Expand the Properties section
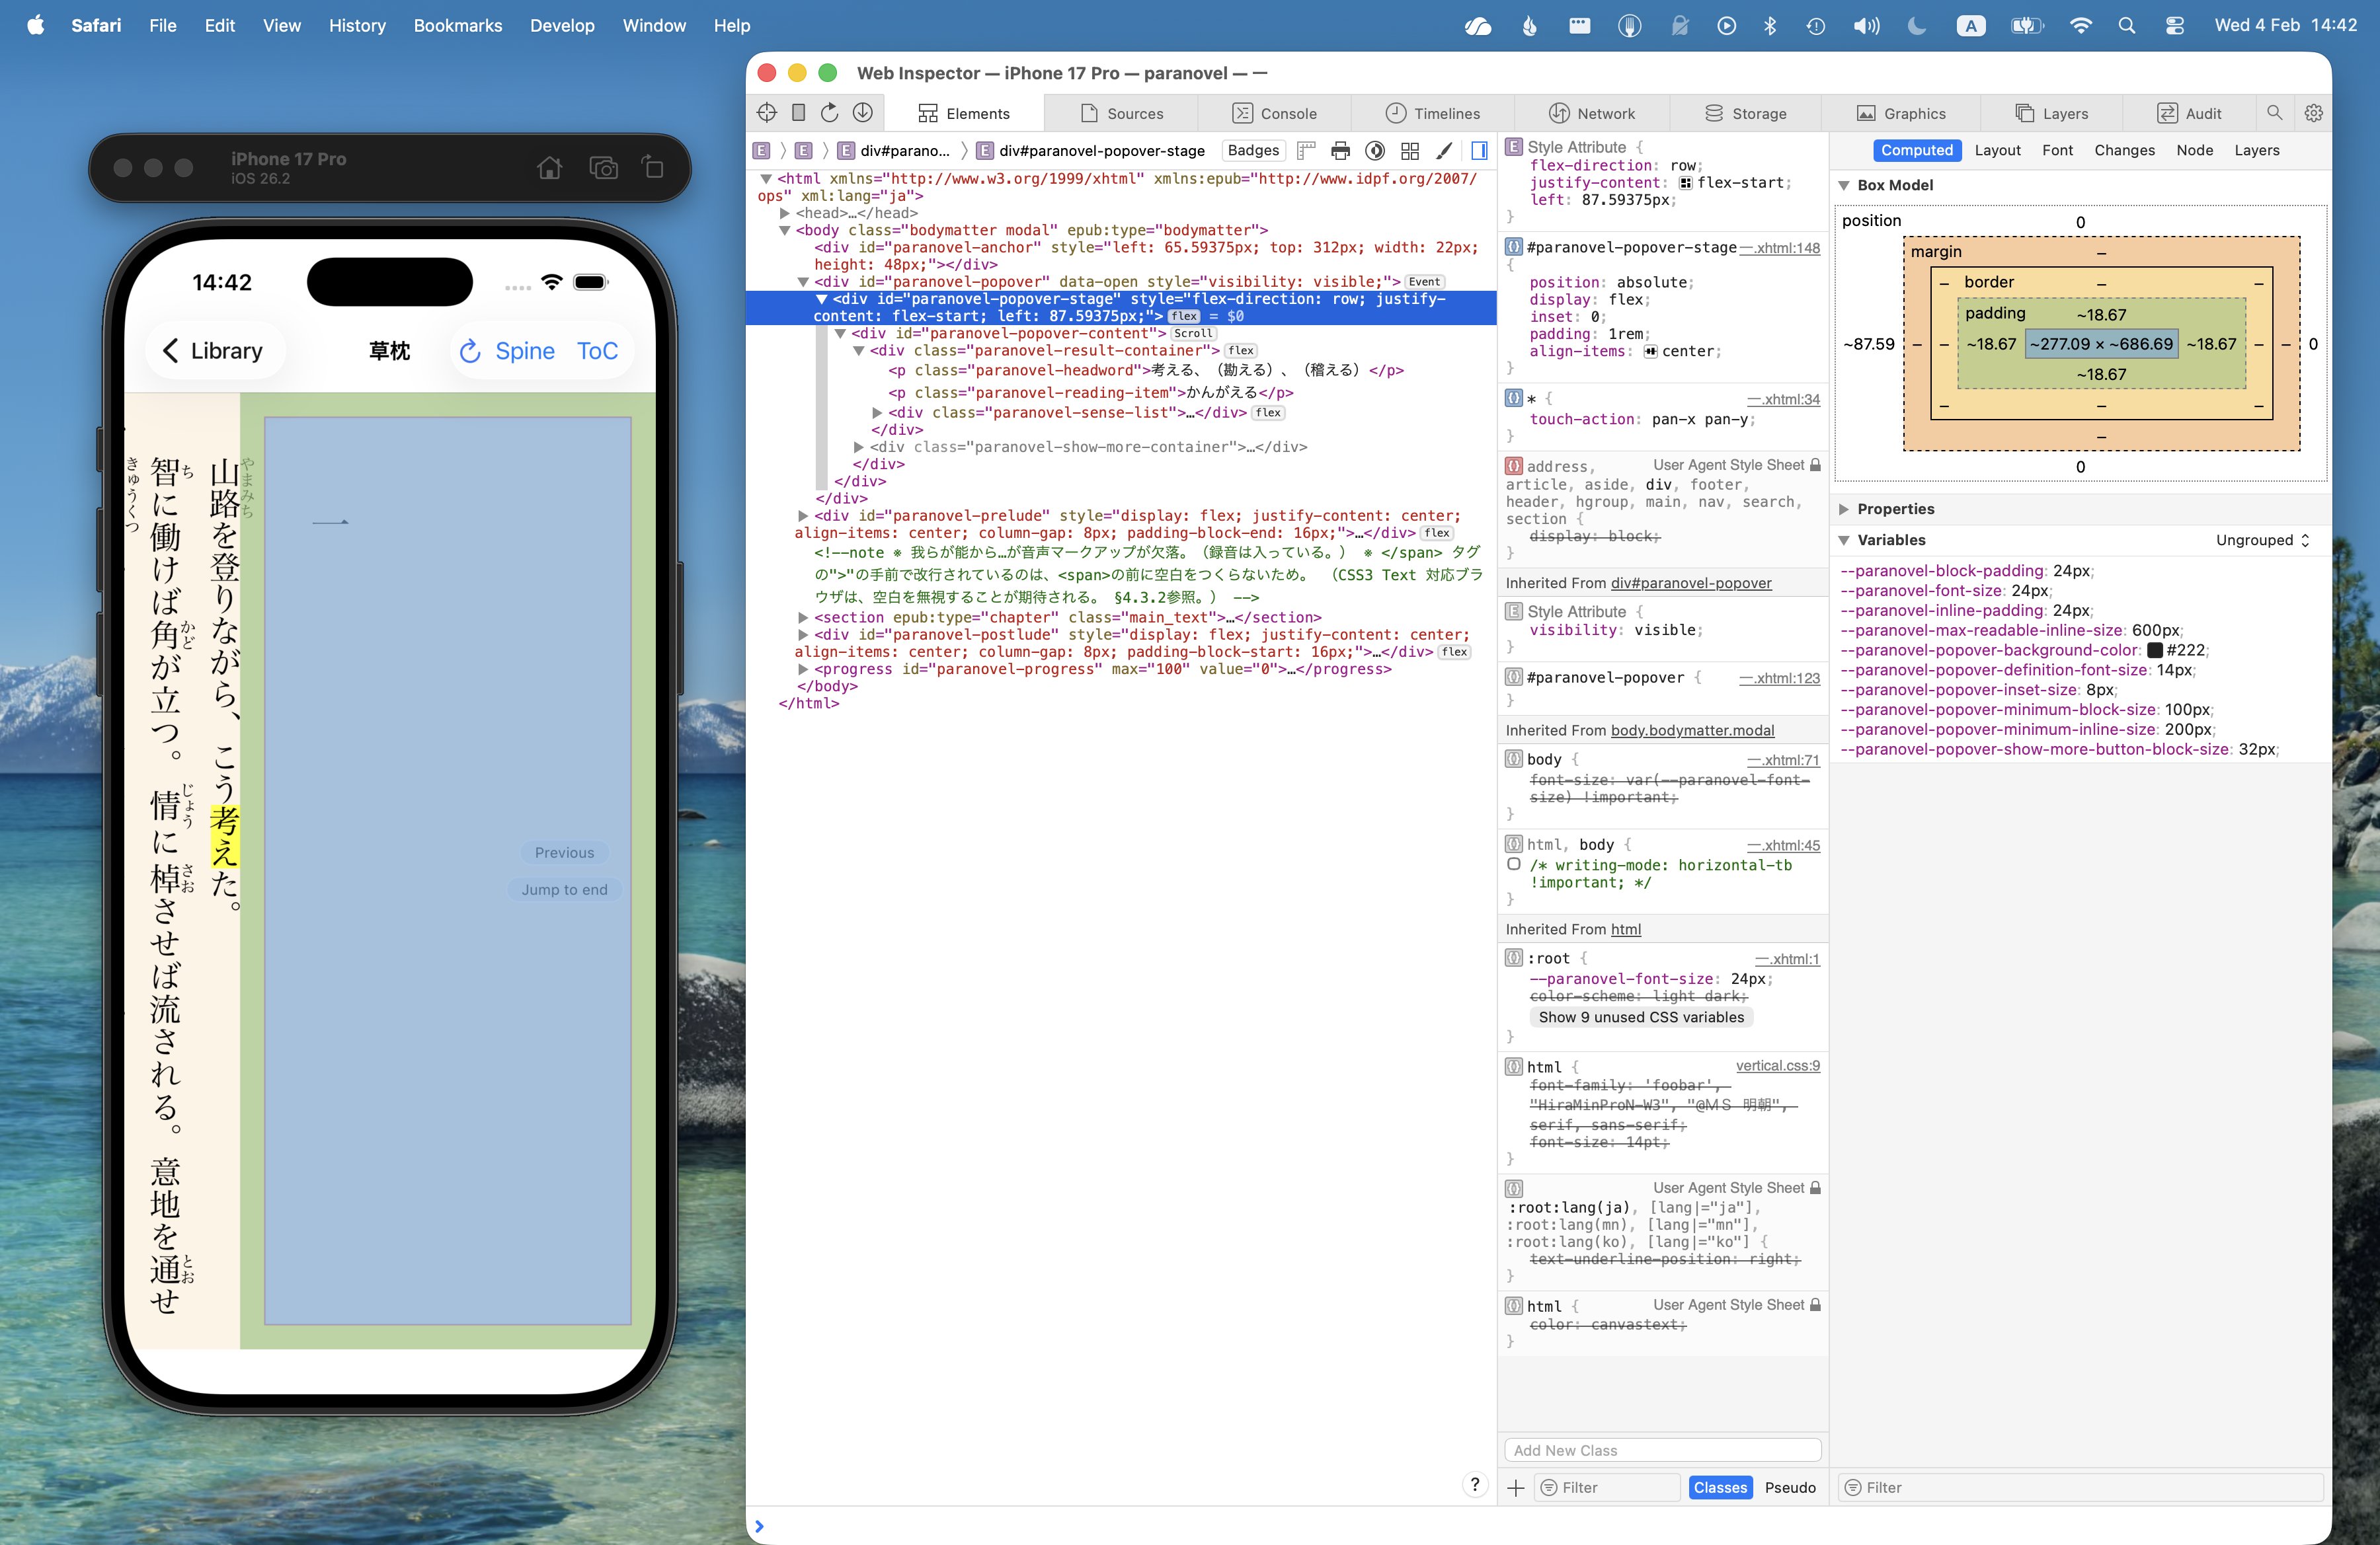The image size is (2380, 1545). pyautogui.click(x=1844, y=509)
